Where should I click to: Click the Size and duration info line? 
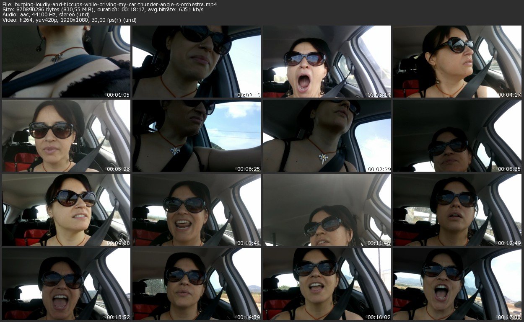point(94,9)
